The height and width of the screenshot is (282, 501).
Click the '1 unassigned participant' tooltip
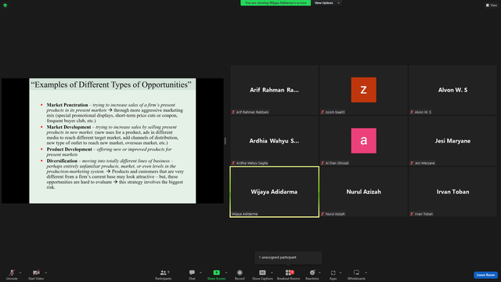click(x=288, y=258)
